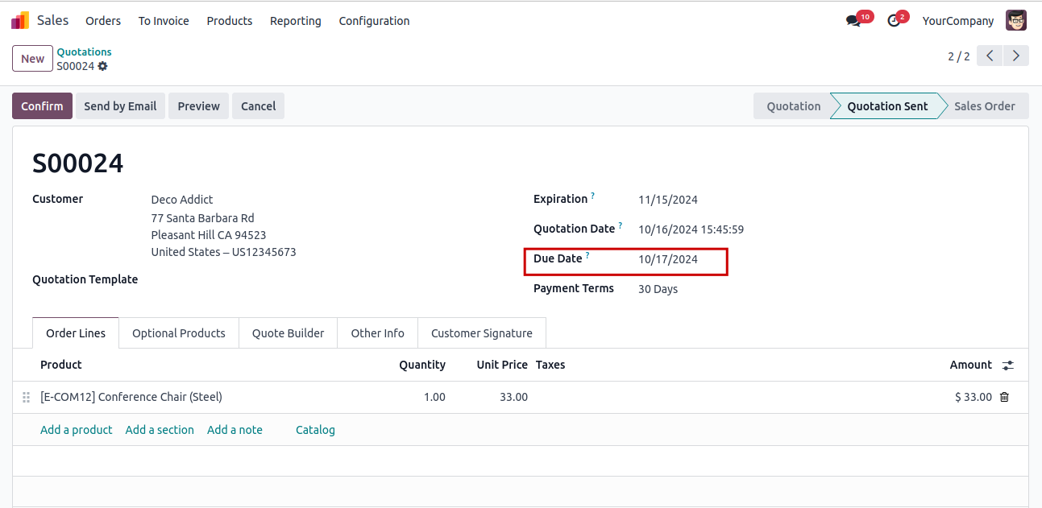
Task: Select the Sales Order status stage
Action: pyautogui.click(x=984, y=106)
